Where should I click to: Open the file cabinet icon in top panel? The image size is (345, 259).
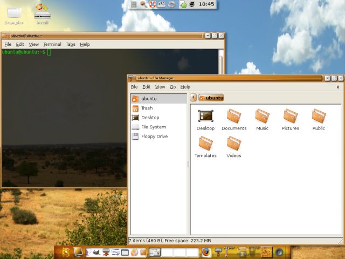(x=134, y=4)
